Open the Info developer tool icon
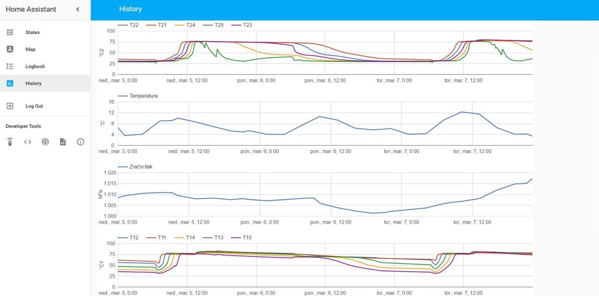 pos(81,142)
